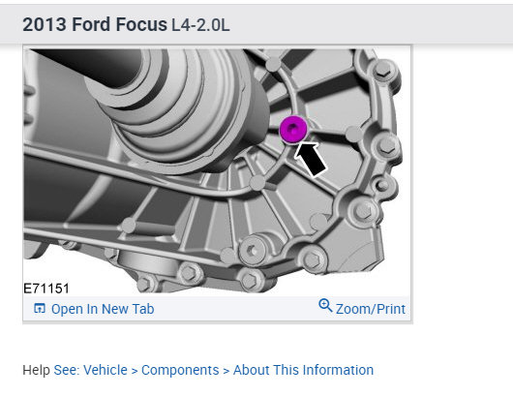Click the Zoom/Print magnifier icon
513x396 pixels.
tap(325, 305)
